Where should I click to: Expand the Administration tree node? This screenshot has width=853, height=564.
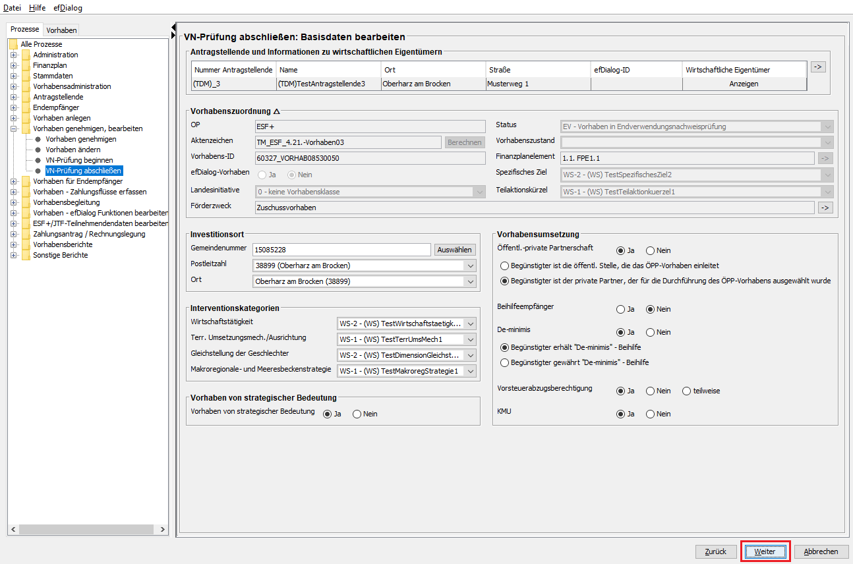(x=13, y=55)
